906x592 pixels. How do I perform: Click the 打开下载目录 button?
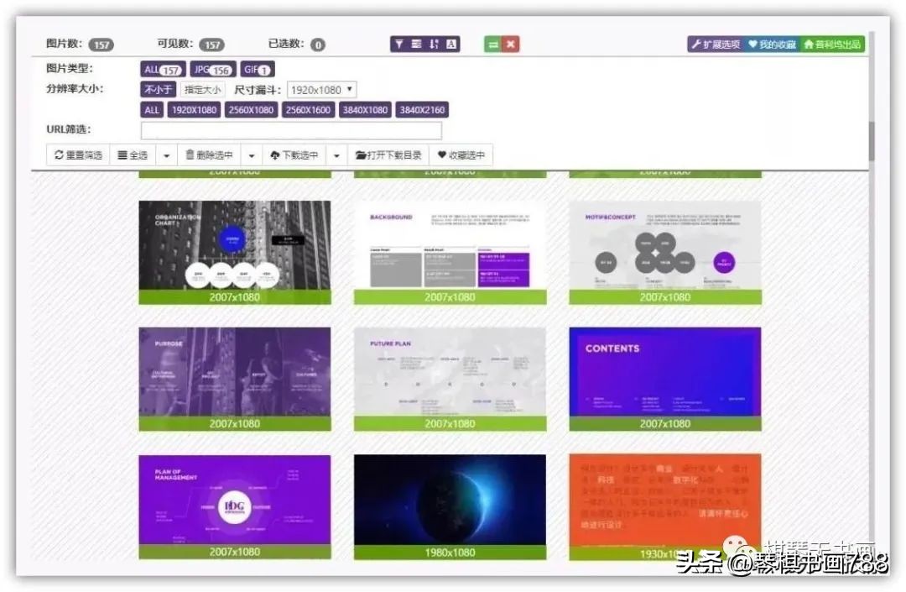pos(390,156)
